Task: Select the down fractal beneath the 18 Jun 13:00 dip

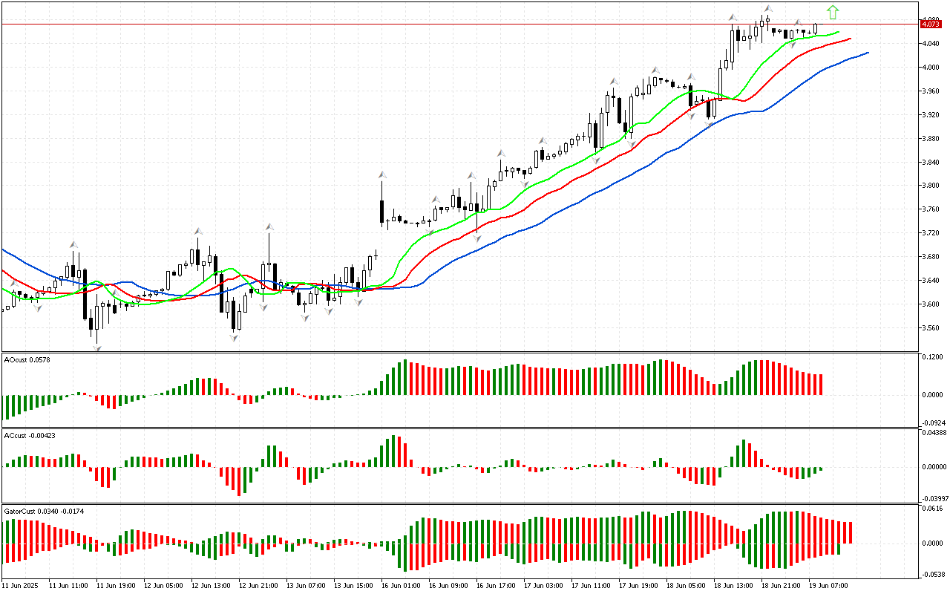Action: pyautogui.click(x=710, y=124)
